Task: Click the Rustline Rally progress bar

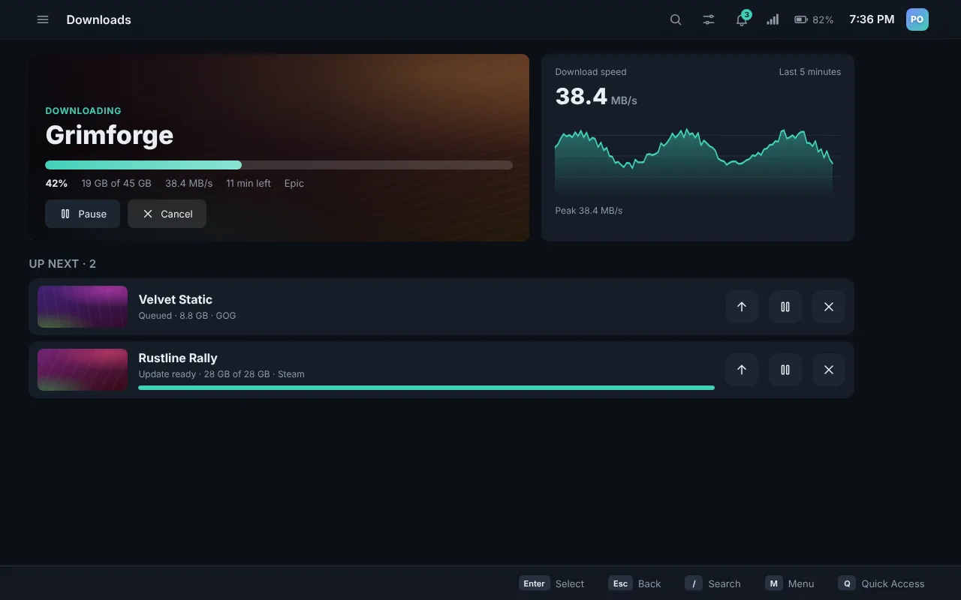Action: coord(426,388)
